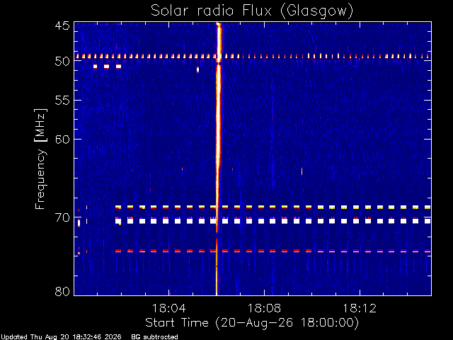Click the 18:12 time axis label

pyautogui.click(x=360, y=308)
